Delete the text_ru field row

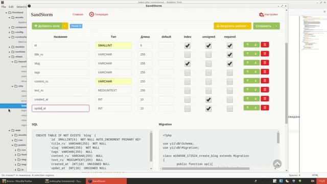point(265,89)
